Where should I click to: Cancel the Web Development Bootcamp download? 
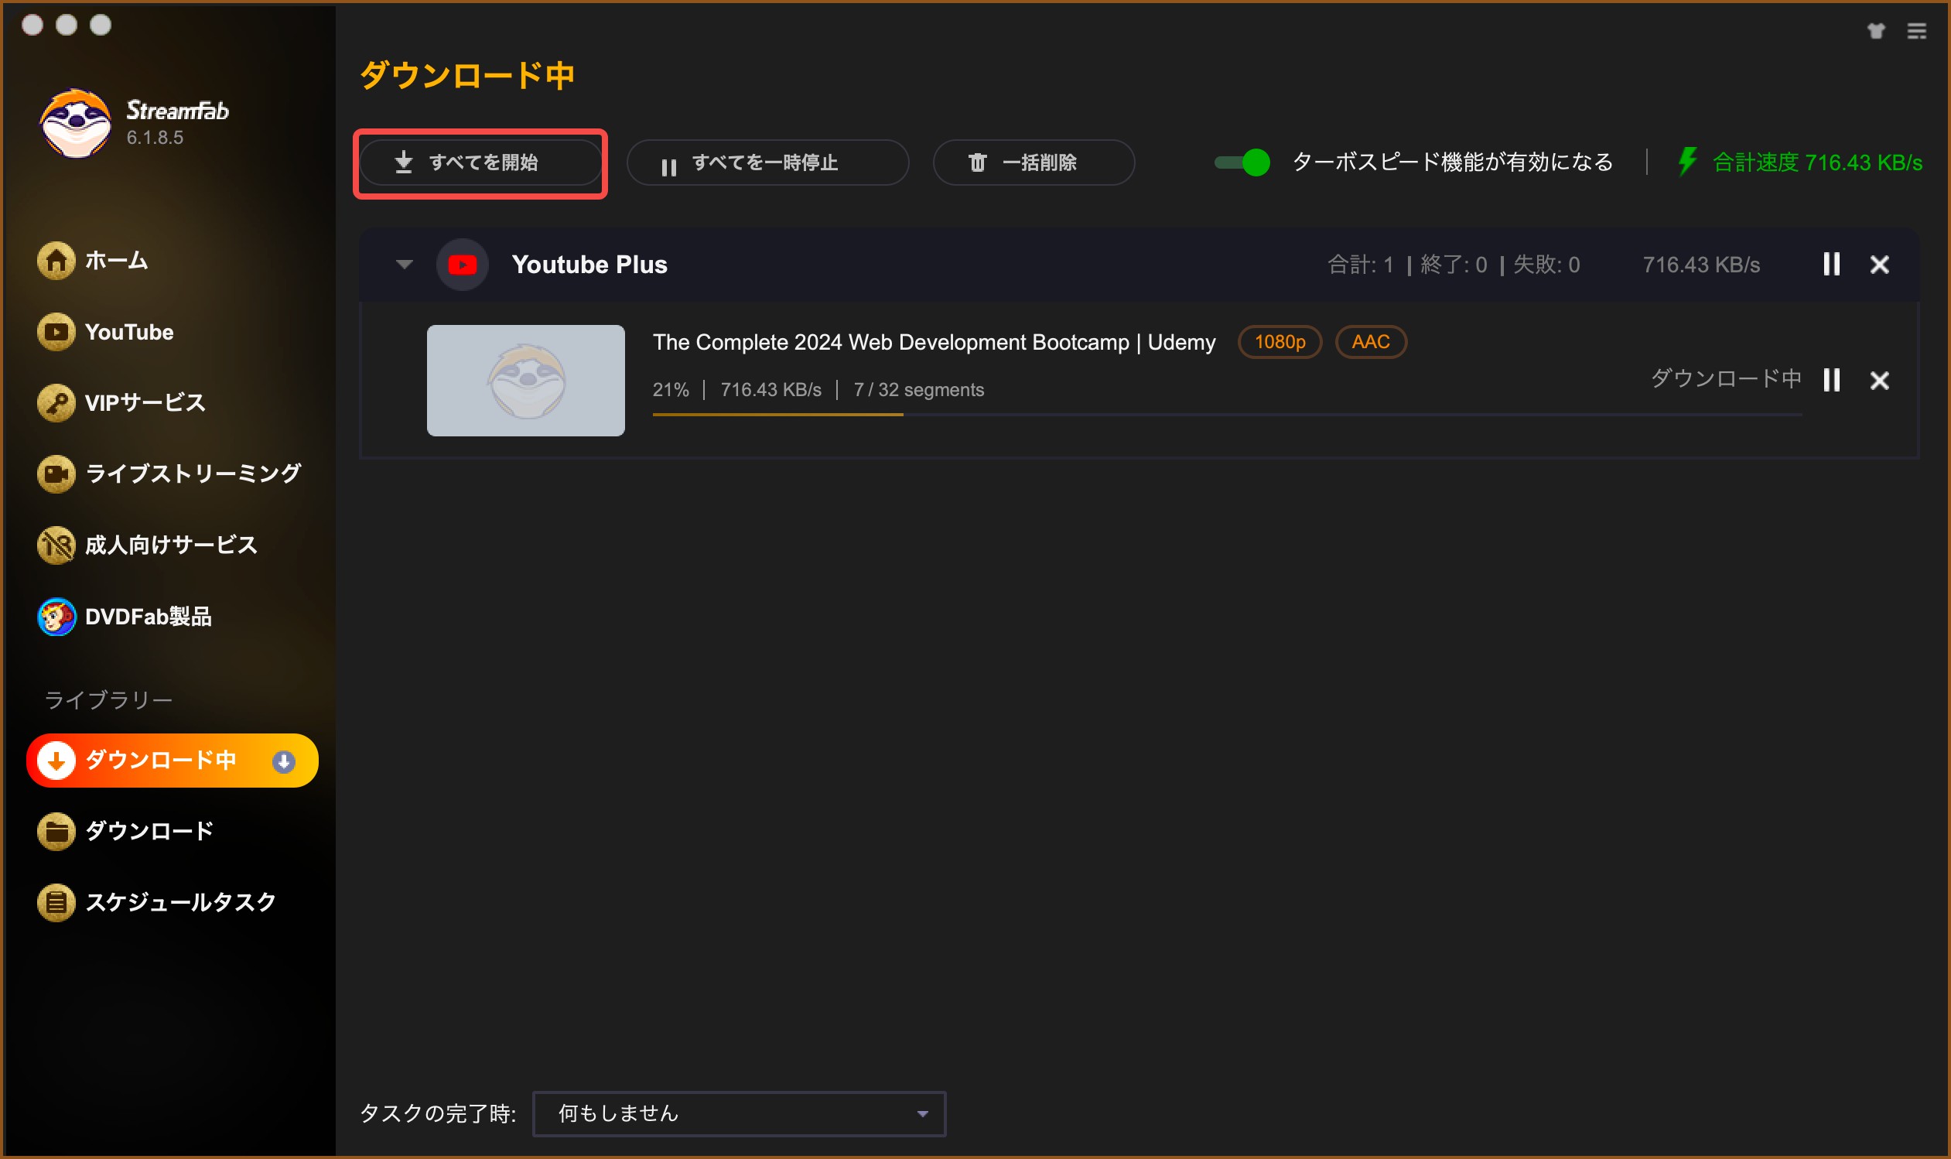click(x=1878, y=380)
